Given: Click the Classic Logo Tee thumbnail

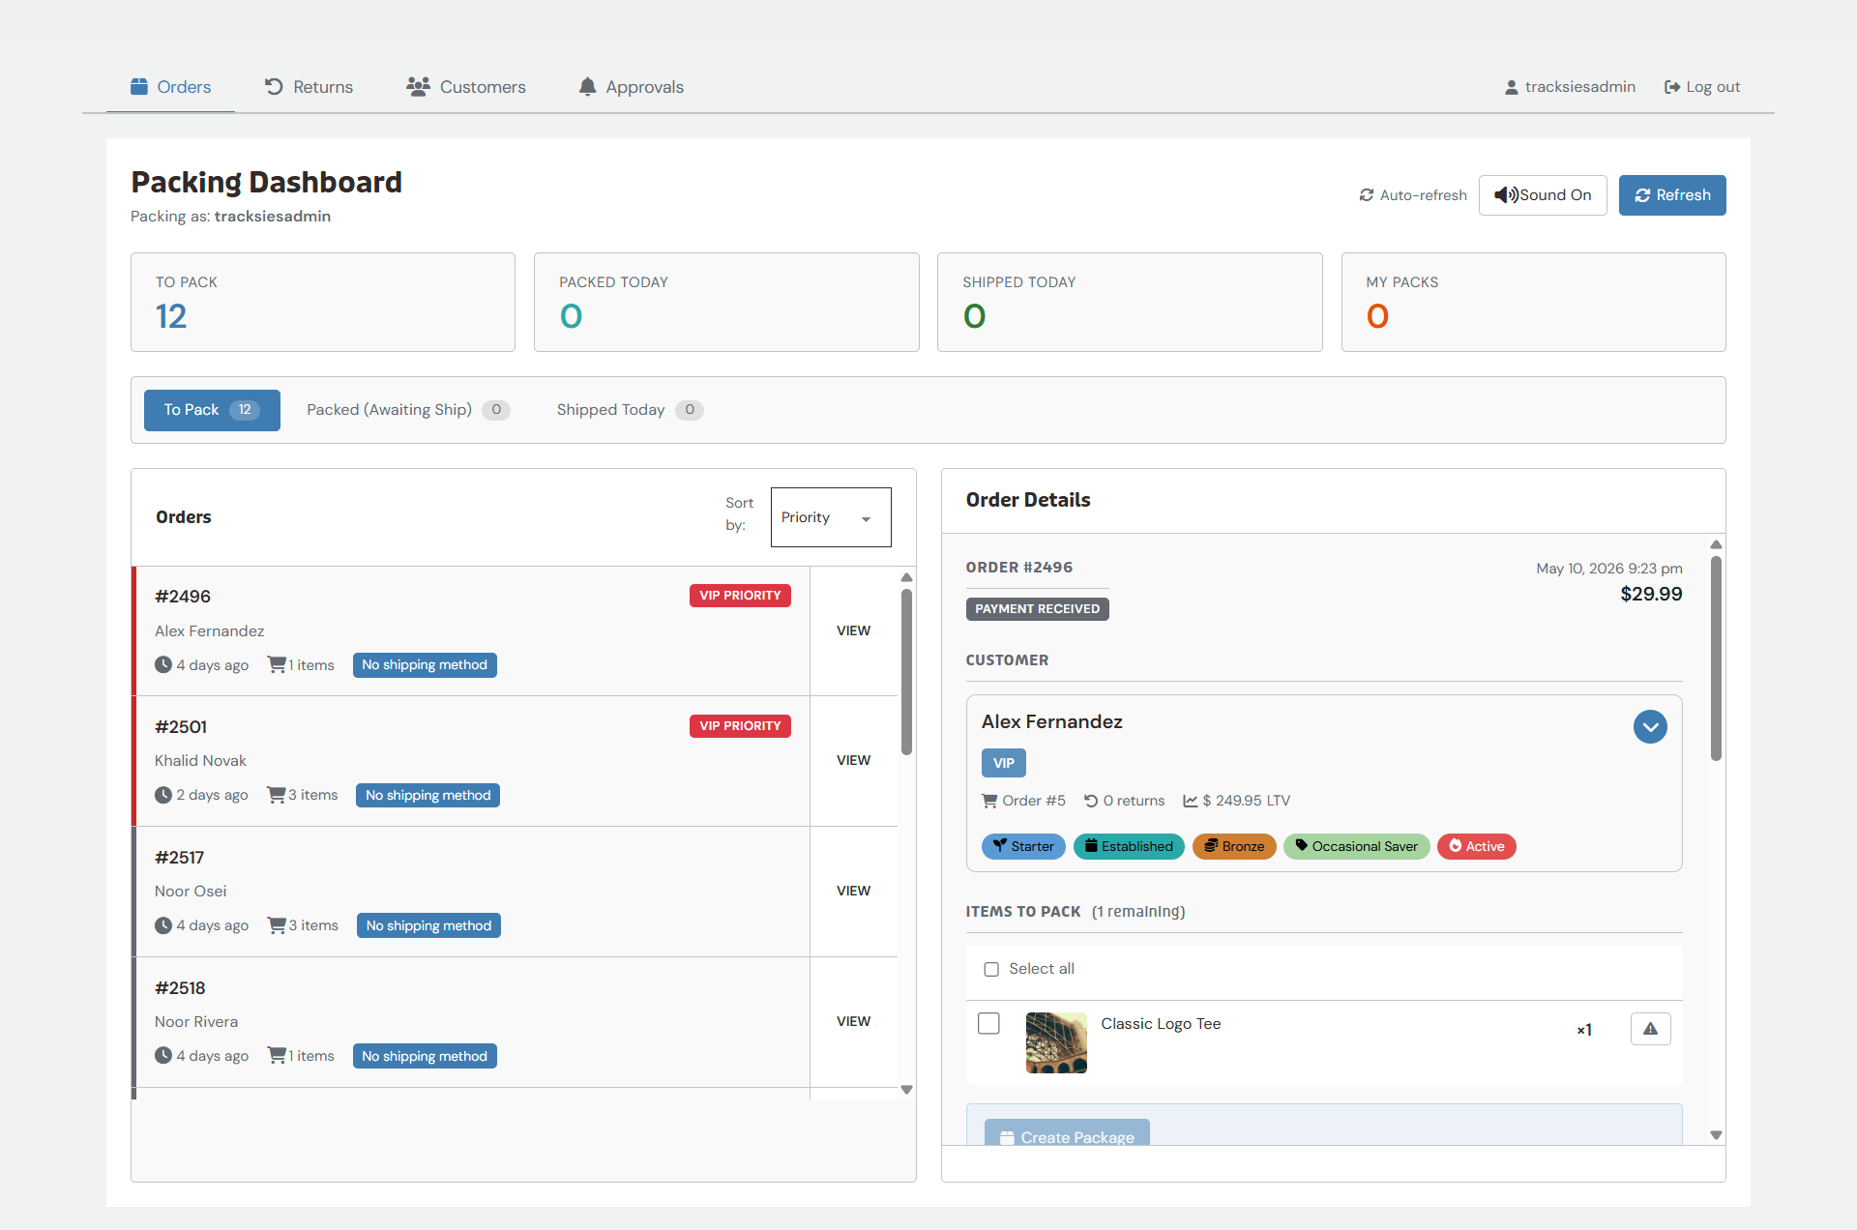Looking at the screenshot, I should pos(1056,1042).
